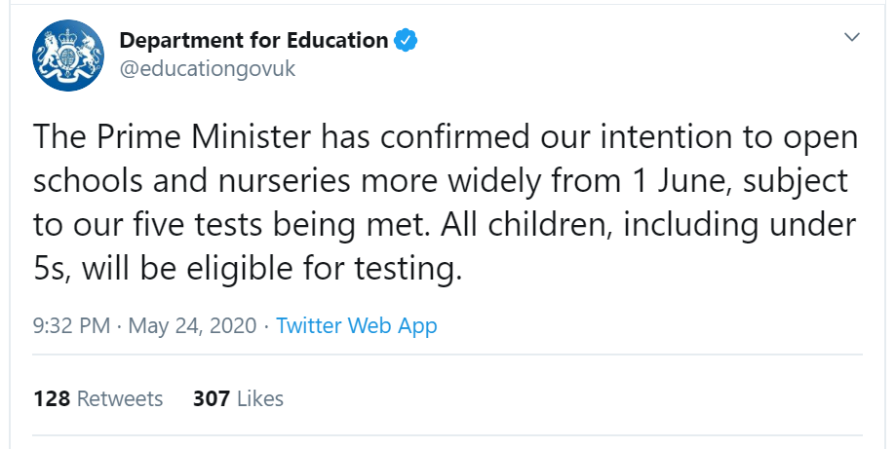Open the Department for Education profile avatar
Viewport: 895px width, 449px height.
68,55
